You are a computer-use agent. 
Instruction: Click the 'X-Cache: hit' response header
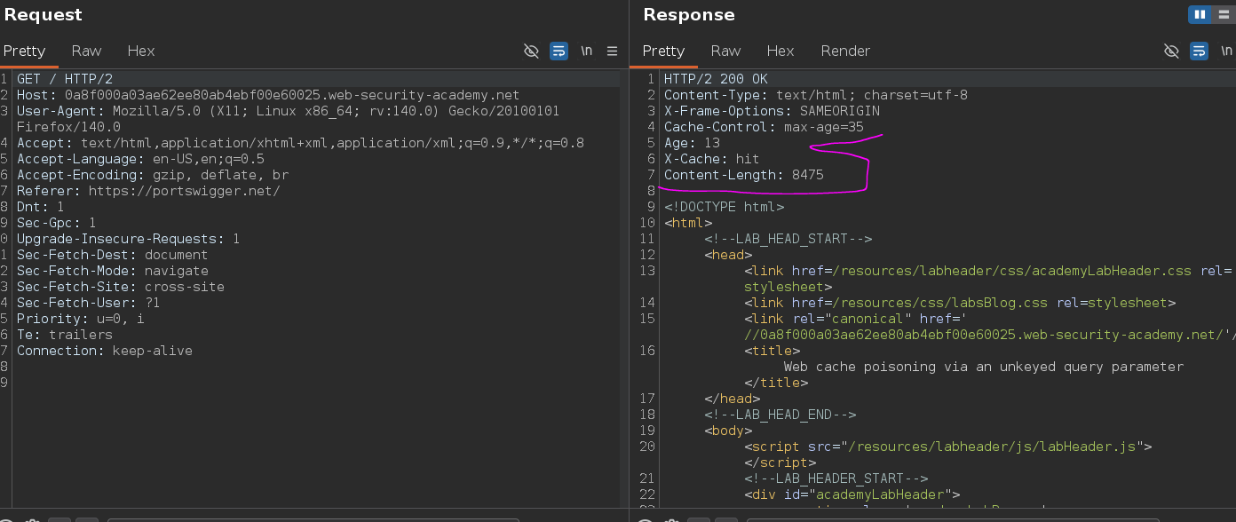[x=711, y=159]
